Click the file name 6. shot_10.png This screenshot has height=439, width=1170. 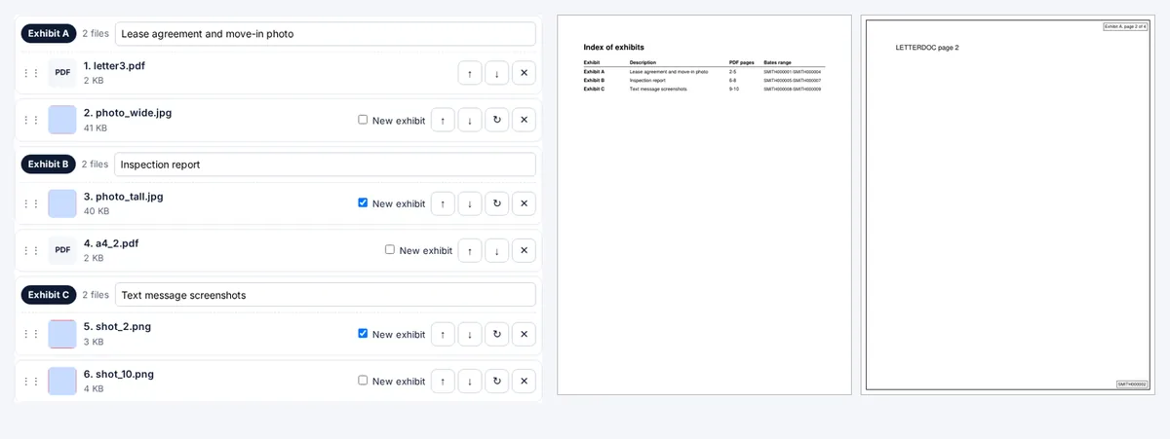pos(119,373)
